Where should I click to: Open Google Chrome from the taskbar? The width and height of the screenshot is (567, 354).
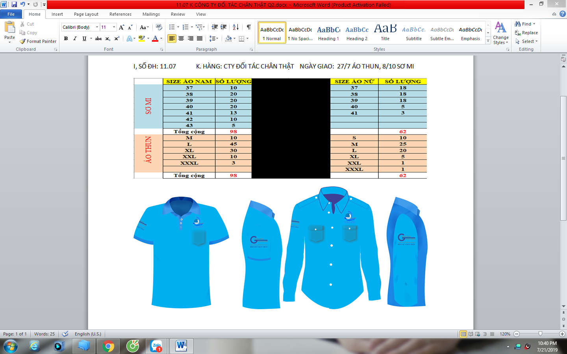tap(108, 346)
